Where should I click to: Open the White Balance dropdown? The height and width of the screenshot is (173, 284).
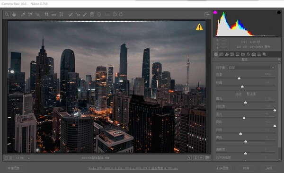pyautogui.click(x=252, y=68)
